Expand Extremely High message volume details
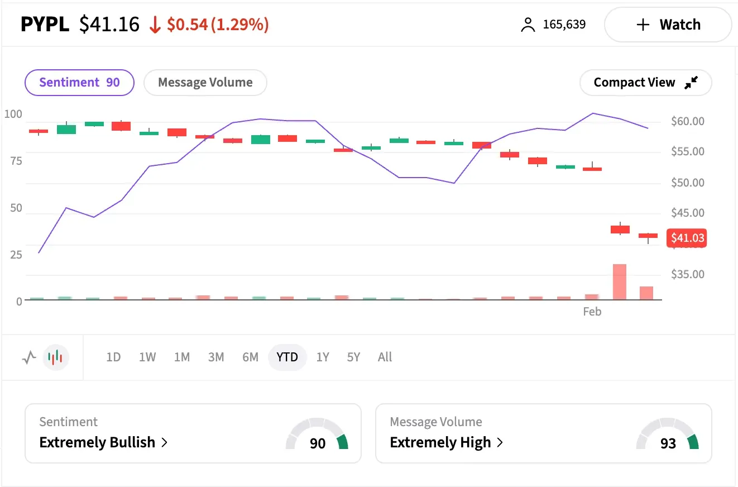738x487 pixels. 441,442
